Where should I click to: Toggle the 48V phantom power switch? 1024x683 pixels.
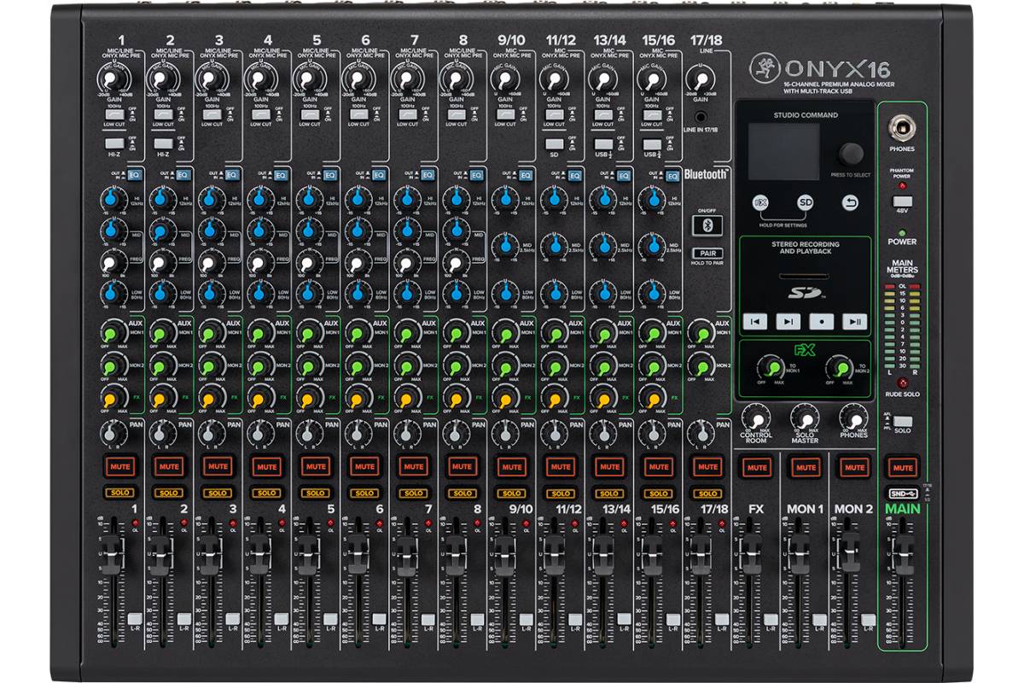903,202
